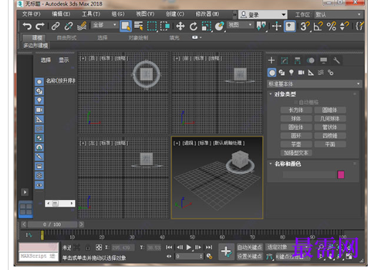
Task: Open the Motion command panel tab
Action: [310, 61]
